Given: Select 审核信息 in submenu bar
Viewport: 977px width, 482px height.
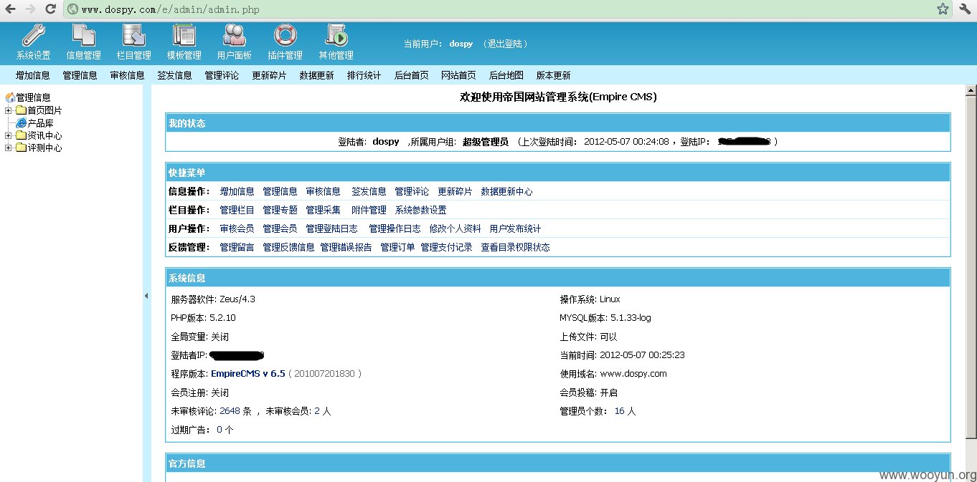Looking at the screenshot, I should coord(128,75).
